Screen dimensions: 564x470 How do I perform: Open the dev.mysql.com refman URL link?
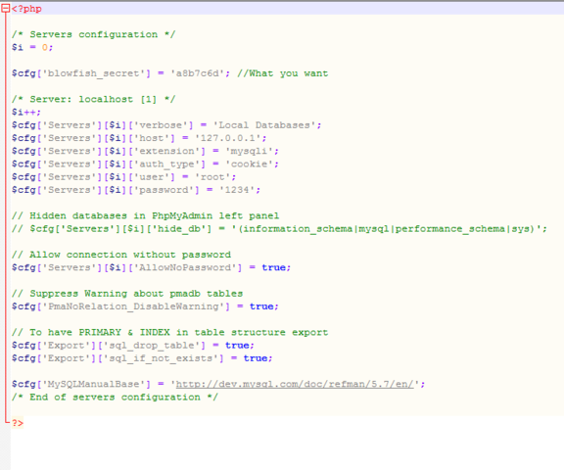pos(295,384)
